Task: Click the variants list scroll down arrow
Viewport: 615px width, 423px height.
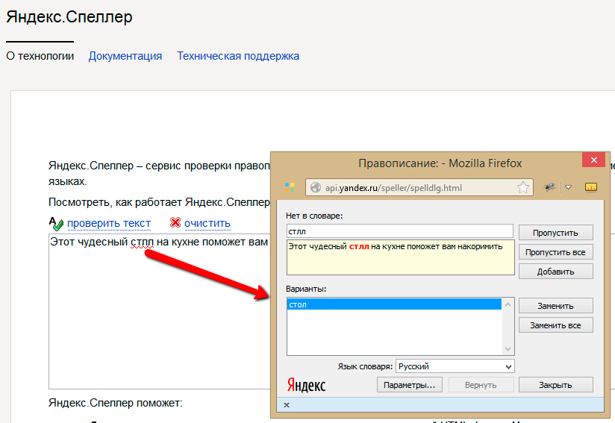Action: coord(508,348)
